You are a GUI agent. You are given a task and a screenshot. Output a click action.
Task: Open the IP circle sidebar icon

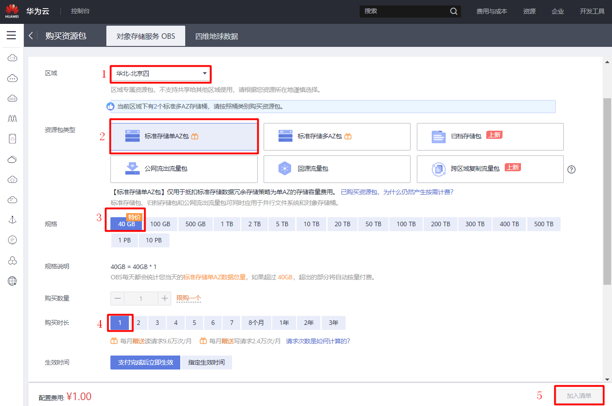12,240
